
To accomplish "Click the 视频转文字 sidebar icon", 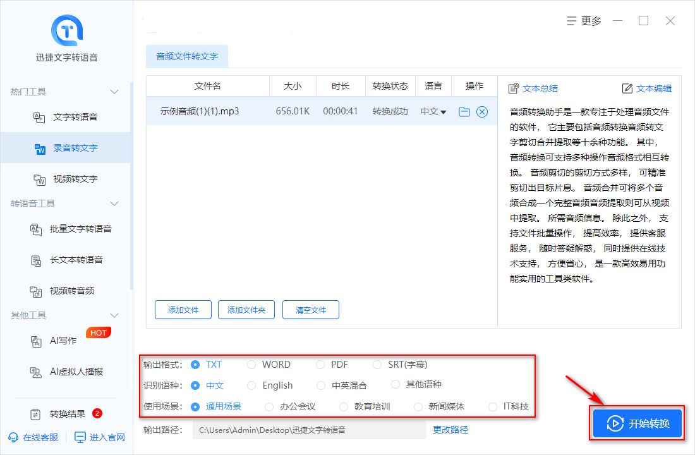I will click(x=39, y=179).
